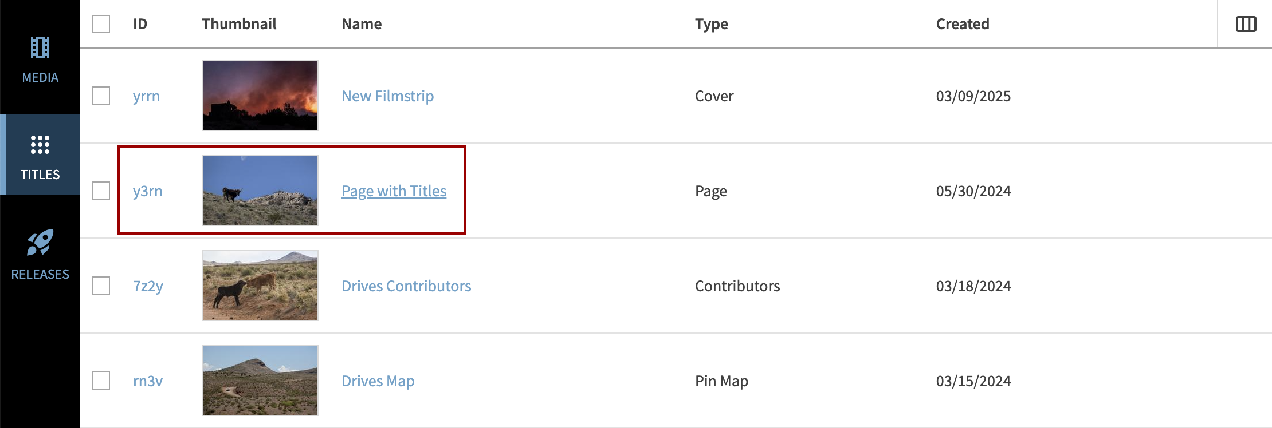This screenshot has height=428, width=1272.
Task: Sort by the Created column header
Action: coord(962,24)
